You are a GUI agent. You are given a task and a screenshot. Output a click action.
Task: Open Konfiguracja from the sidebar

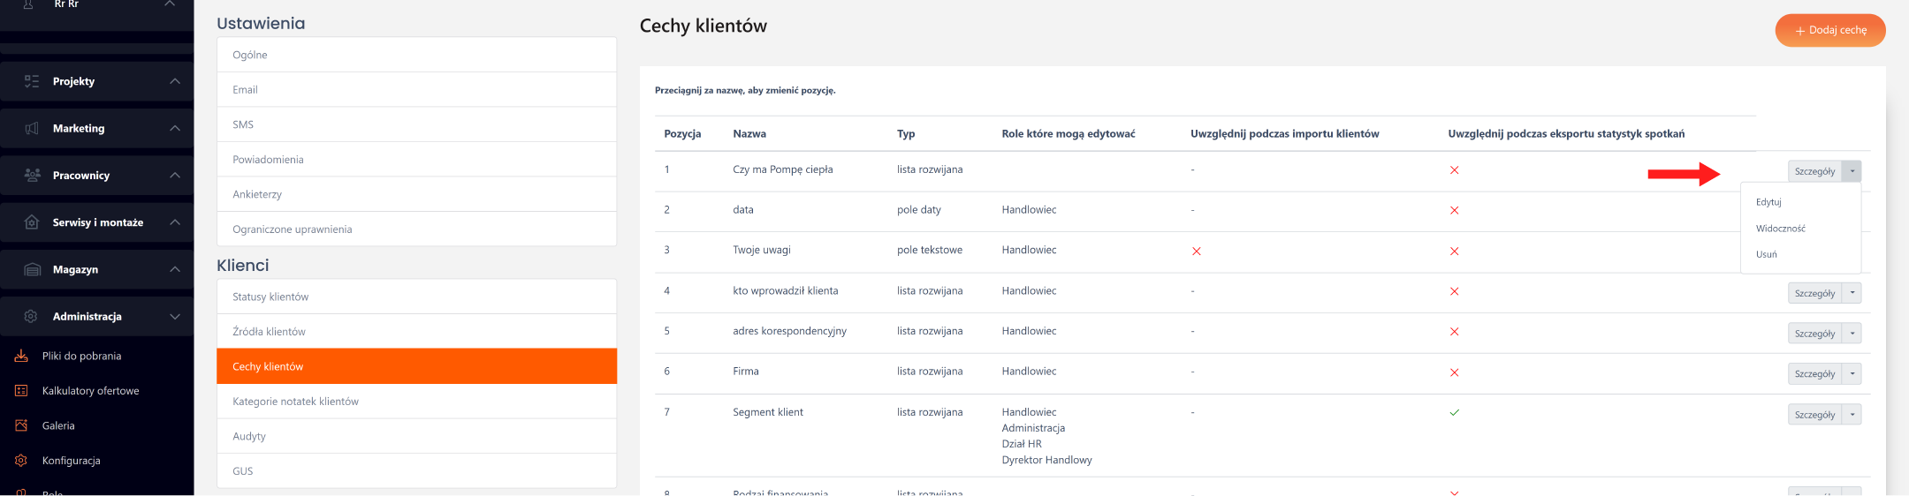pos(71,461)
